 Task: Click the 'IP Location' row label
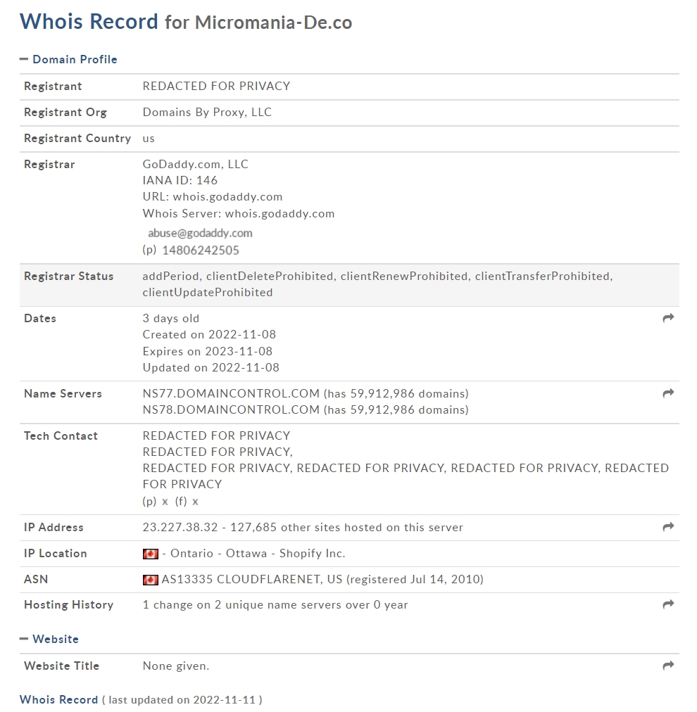pos(56,554)
